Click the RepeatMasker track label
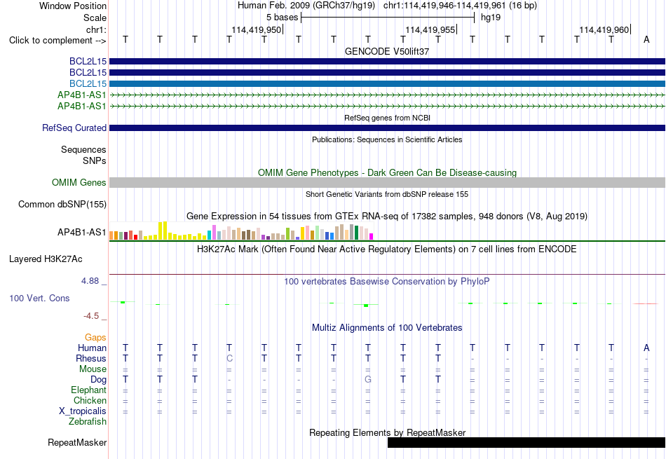This screenshot has height=459, width=666. pyautogui.click(x=77, y=442)
